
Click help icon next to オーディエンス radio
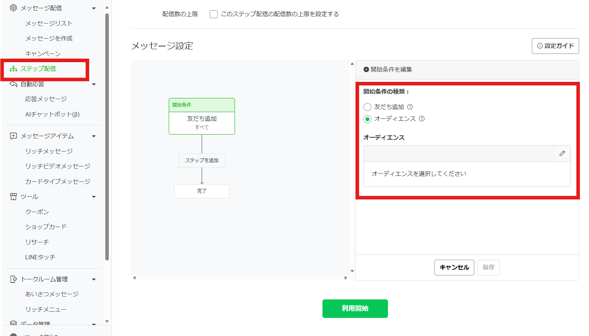tap(422, 119)
